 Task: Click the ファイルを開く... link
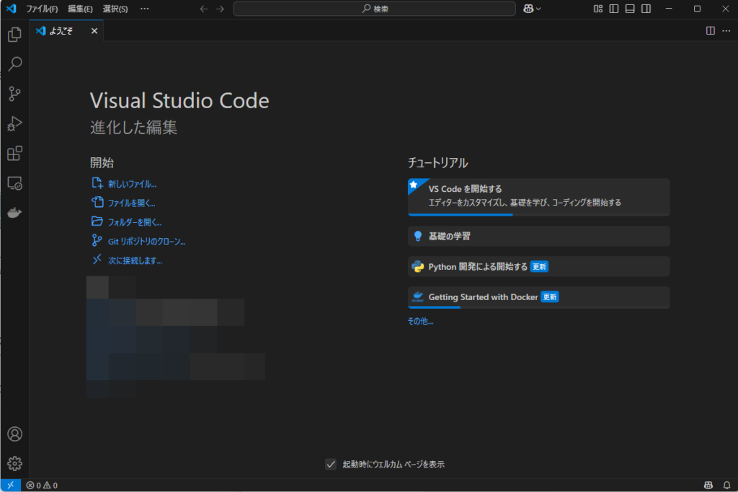132,203
